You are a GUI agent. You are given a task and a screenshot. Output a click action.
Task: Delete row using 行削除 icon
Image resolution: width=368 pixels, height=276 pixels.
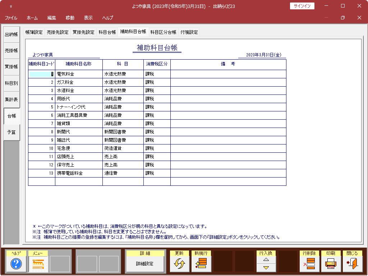(x=309, y=263)
